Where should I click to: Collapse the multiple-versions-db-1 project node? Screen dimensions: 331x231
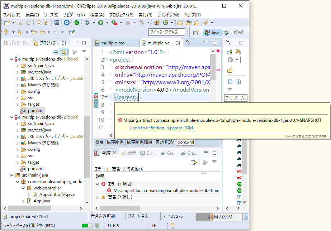tap(11, 59)
